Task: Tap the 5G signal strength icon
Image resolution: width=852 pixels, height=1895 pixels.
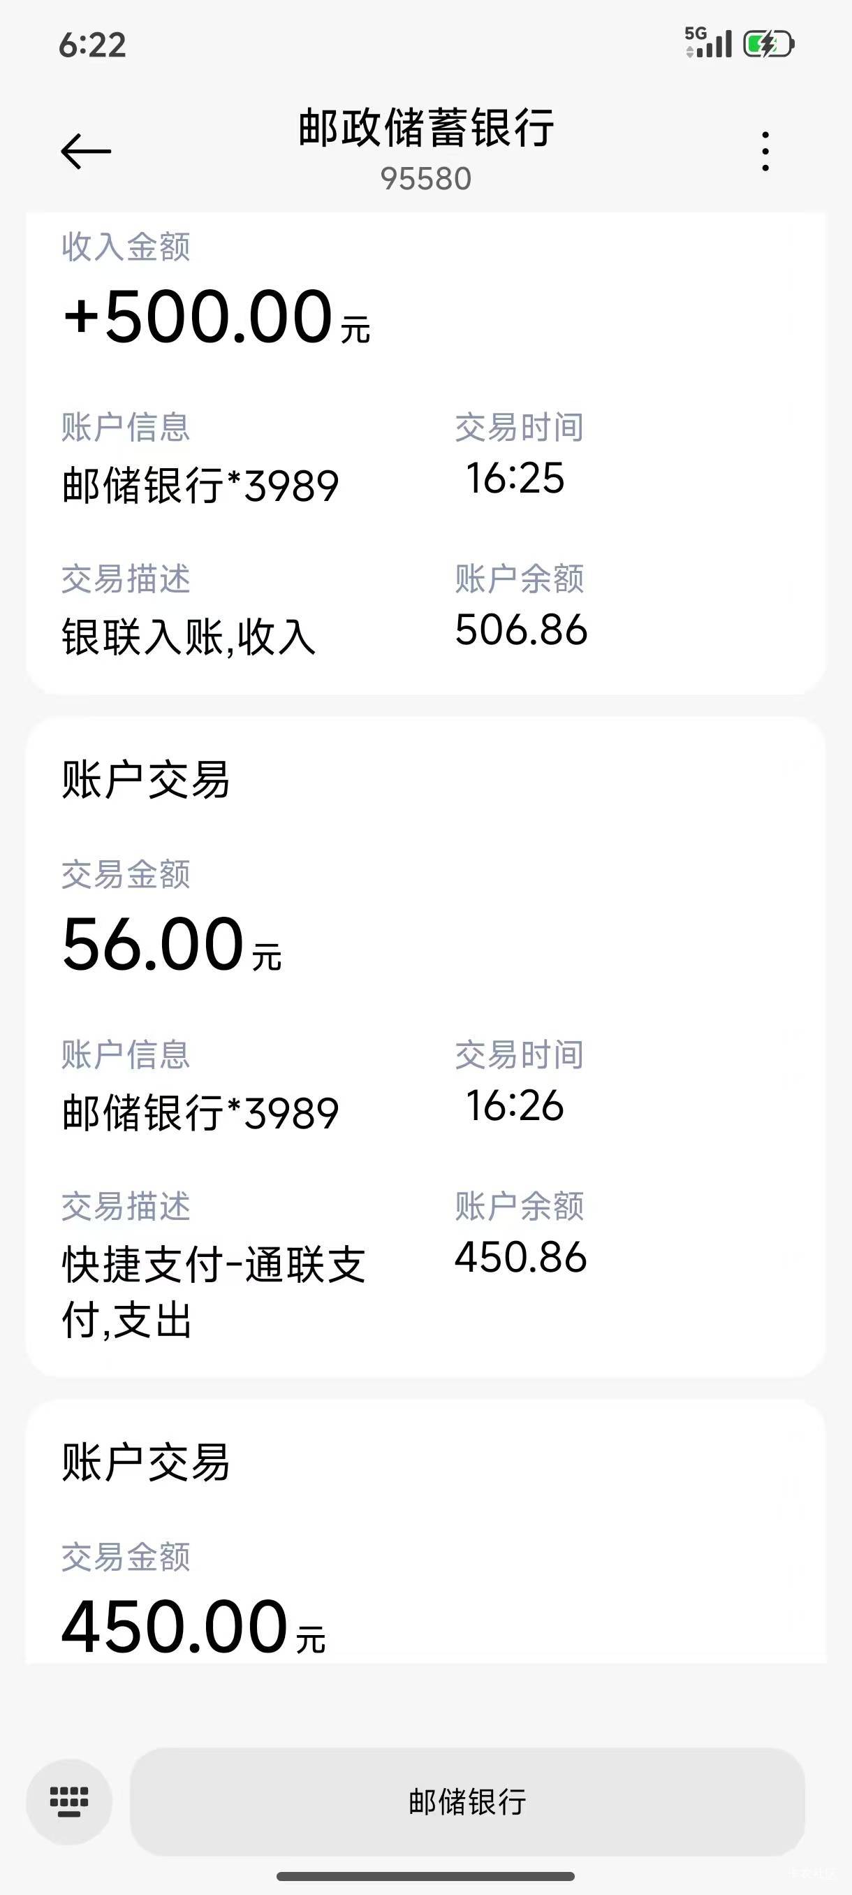Action: click(x=708, y=43)
